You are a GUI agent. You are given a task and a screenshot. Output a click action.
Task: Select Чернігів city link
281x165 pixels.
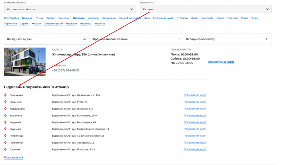pyautogui.click(x=100, y=24)
